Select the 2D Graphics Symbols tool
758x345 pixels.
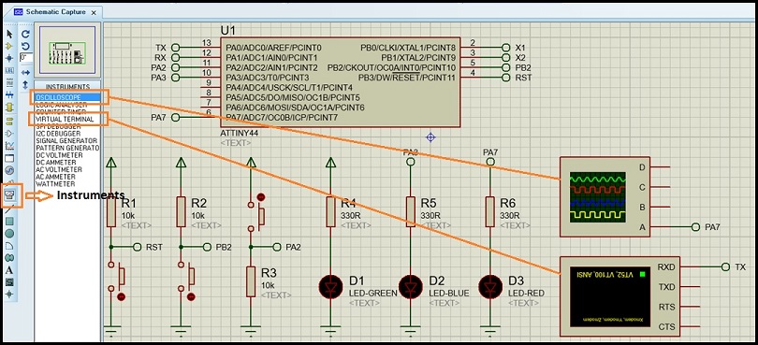coord(9,281)
